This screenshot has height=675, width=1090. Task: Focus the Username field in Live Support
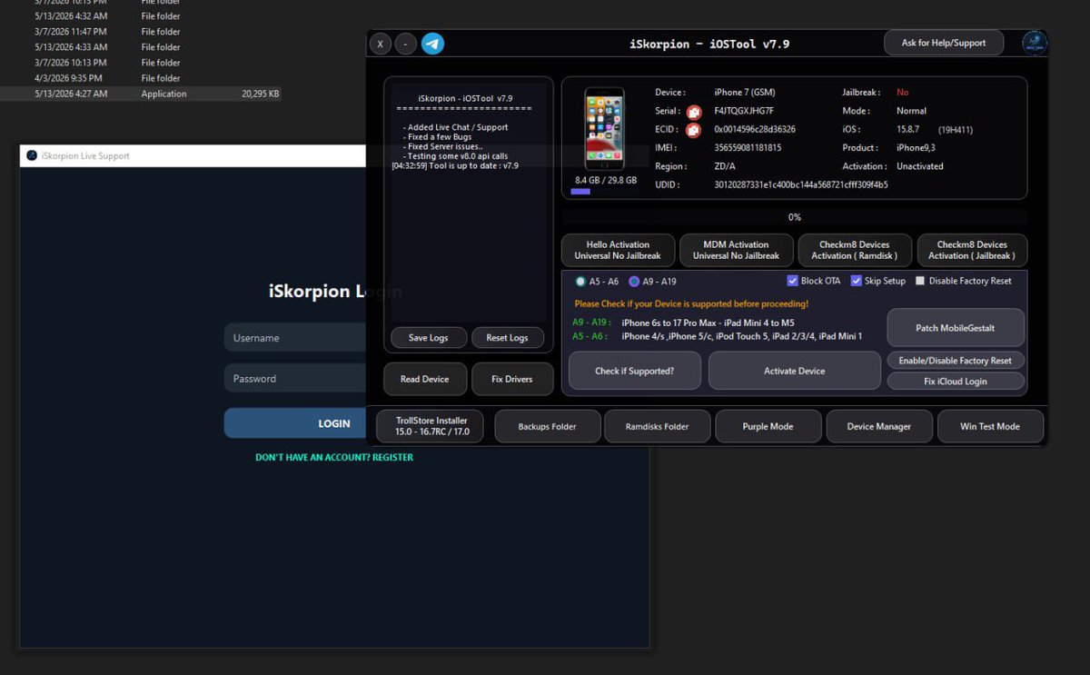[x=295, y=338]
